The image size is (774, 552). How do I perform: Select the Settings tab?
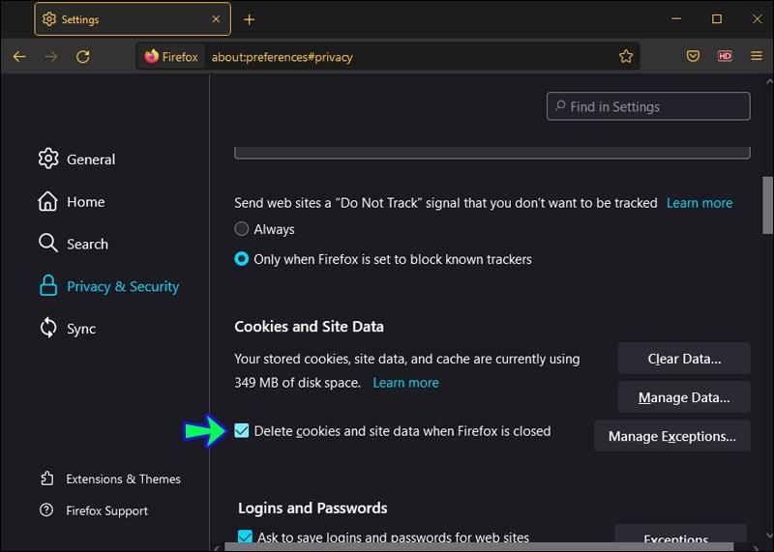pyautogui.click(x=133, y=19)
